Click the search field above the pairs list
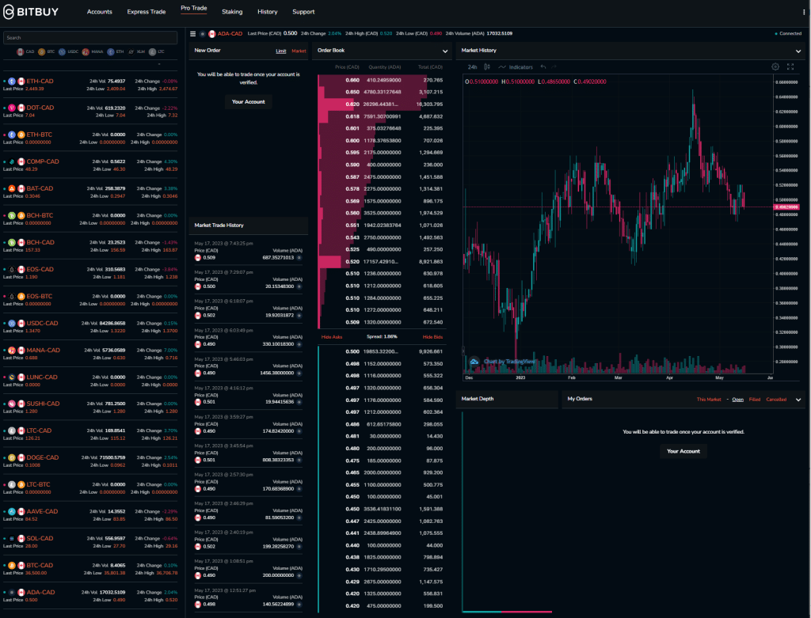The height and width of the screenshot is (618, 811). click(91, 37)
